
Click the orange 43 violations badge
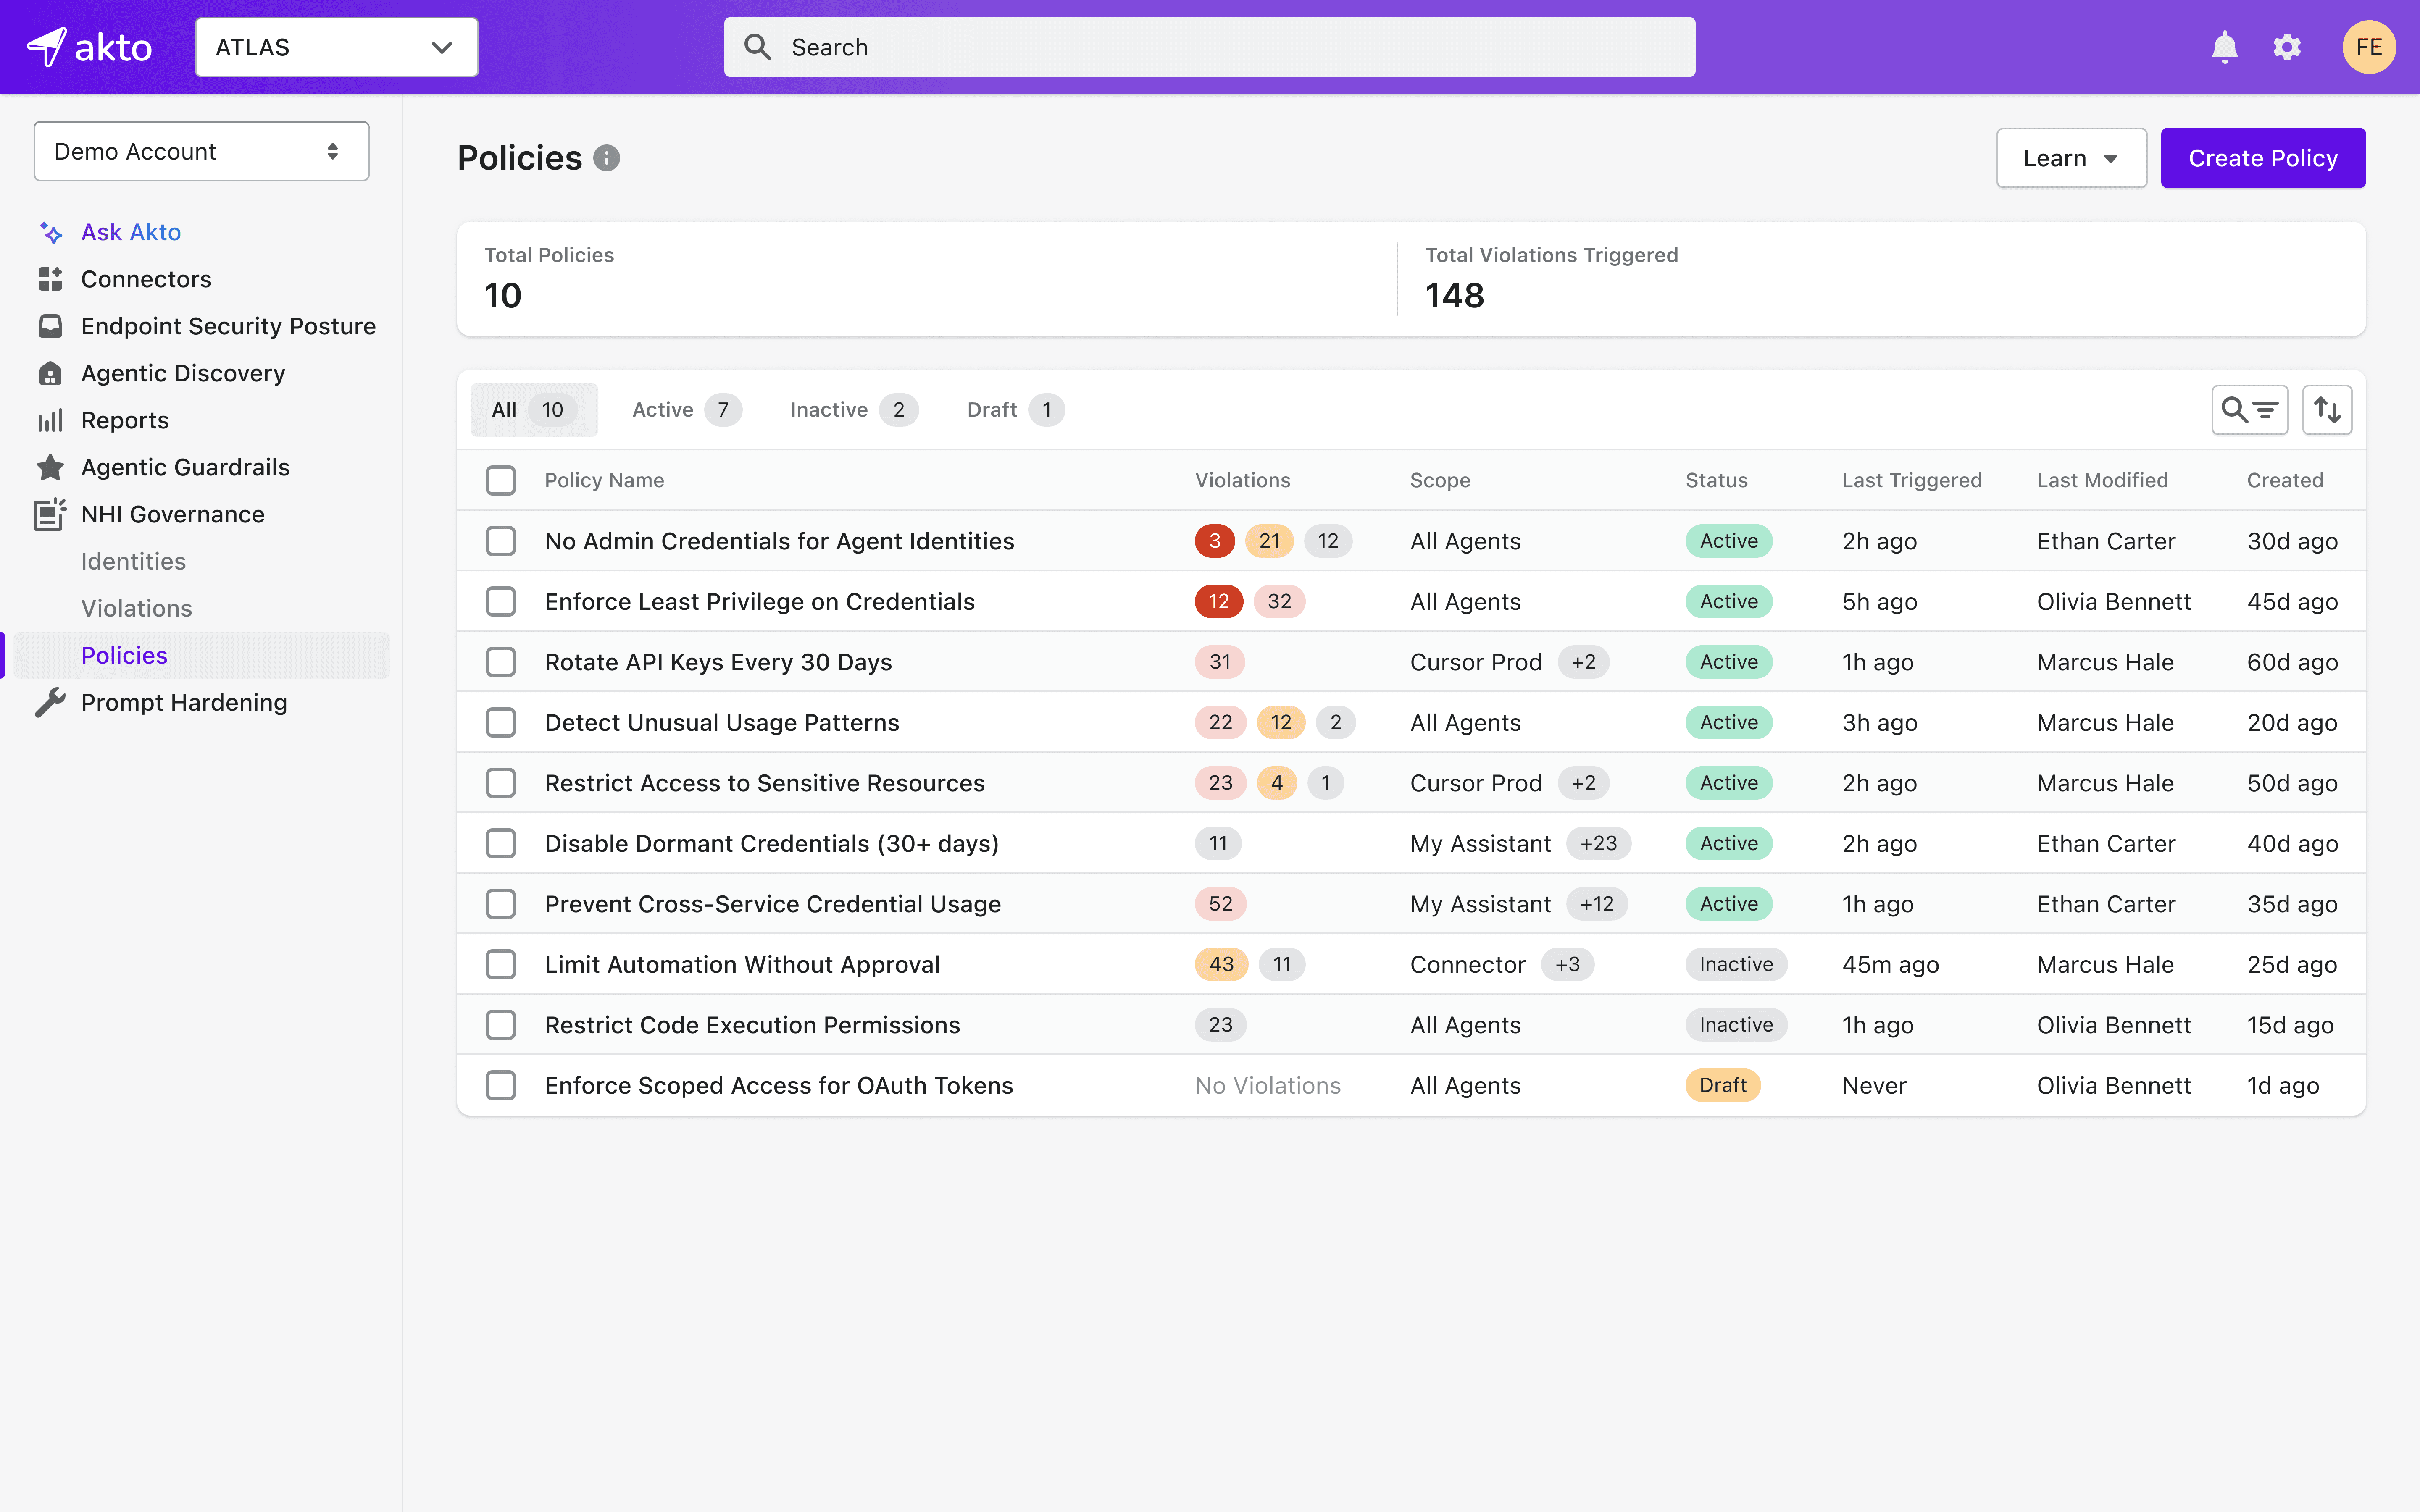(x=1221, y=964)
